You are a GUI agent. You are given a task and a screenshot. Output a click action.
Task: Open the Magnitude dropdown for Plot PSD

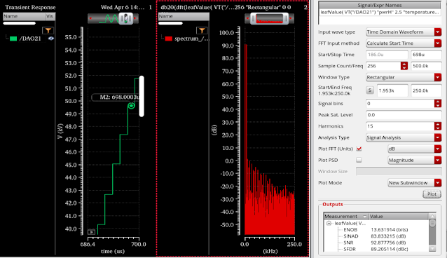pyautogui.click(x=415, y=160)
